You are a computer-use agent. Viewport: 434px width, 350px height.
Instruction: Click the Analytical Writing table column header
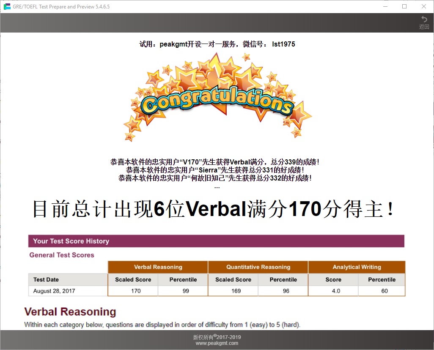click(357, 267)
